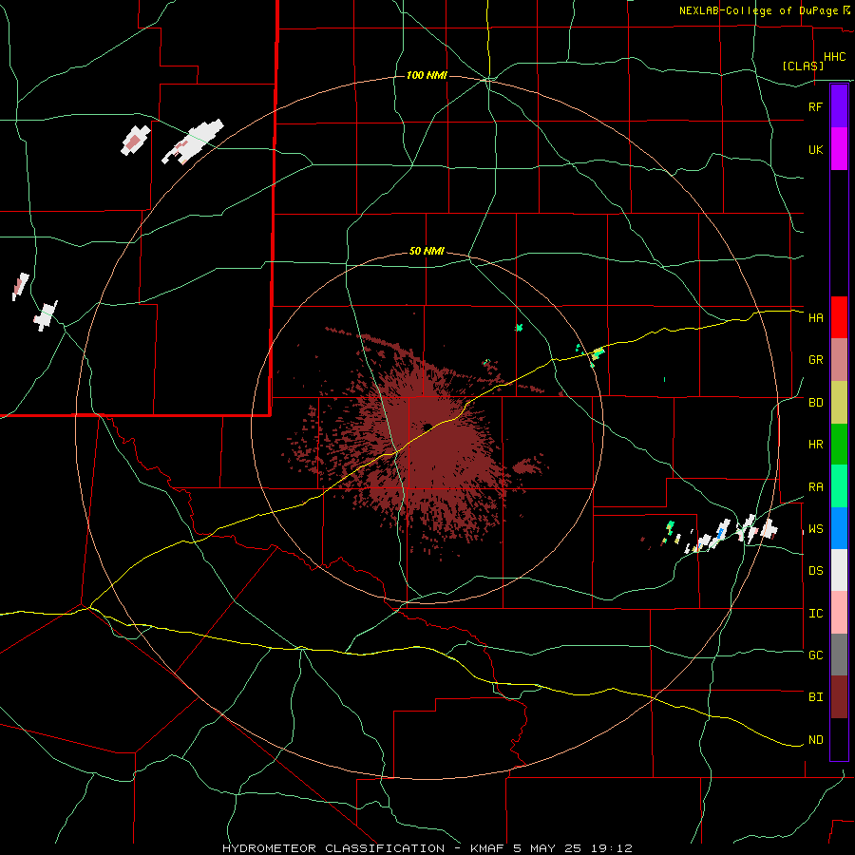
Task: Click the BI legend label
Action: click(x=815, y=697)
